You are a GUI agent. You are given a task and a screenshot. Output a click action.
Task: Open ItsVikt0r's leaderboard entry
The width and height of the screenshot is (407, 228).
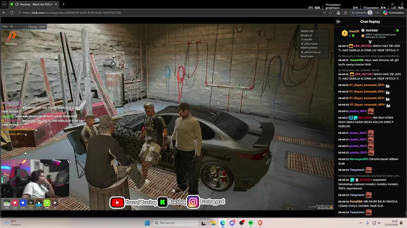380,30
